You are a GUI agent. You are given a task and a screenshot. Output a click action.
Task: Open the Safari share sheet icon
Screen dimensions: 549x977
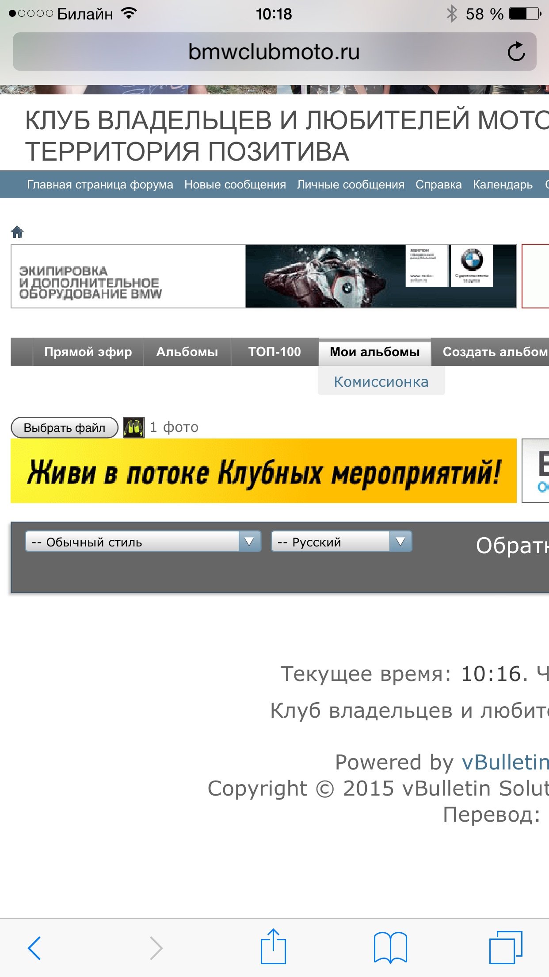pos(273,947)
